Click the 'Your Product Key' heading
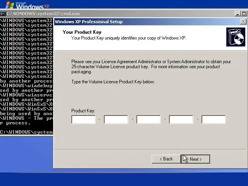 click(x=82, y=32)
